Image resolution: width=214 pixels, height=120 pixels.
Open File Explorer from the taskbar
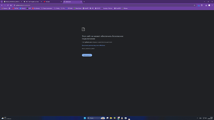click(111, 118)
